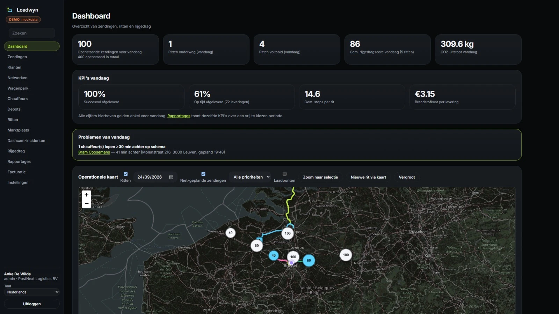Click the blue cluster marker 40
The width and height of the screenshot is (559, 314).
click(274, 255)
